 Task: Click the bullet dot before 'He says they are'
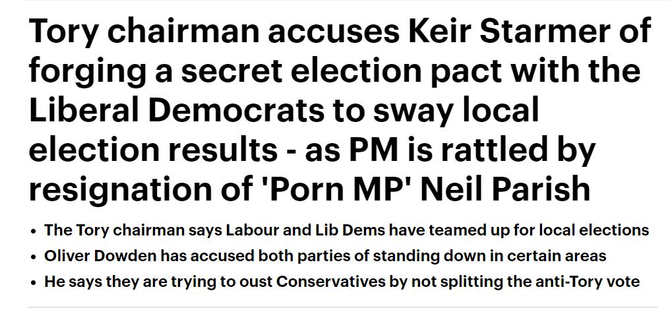(34, 284)
